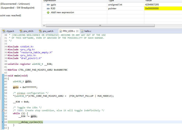Click the breakpoint marker on line 60
182x130 pixels.
[3, 122]
